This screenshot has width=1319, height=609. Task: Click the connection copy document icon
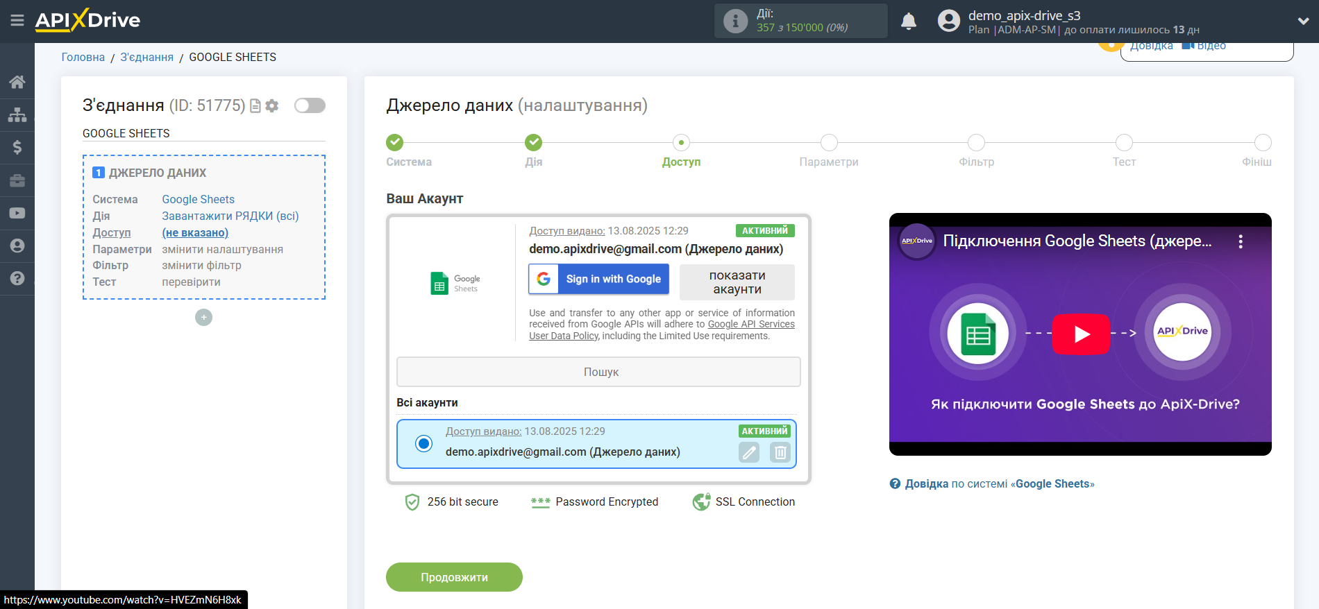tap(255, 105)
